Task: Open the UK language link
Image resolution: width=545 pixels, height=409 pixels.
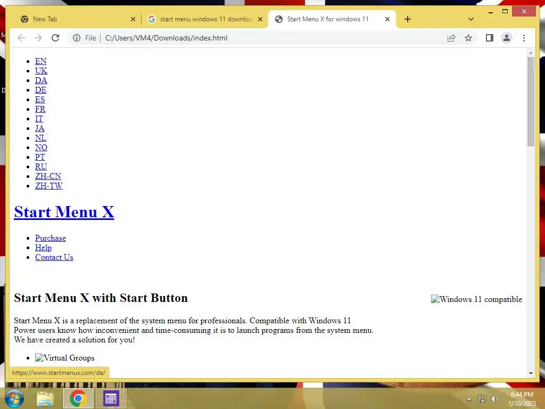Action: [41, 71]
